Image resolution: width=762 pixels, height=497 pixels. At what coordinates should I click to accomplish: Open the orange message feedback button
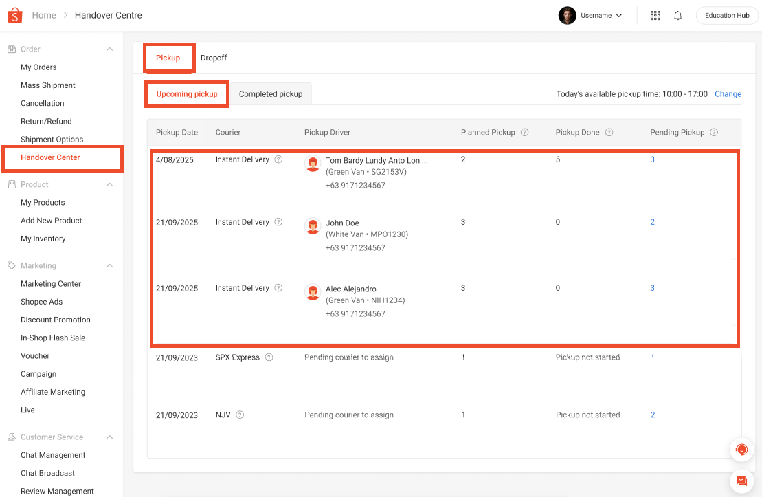(741, 481)
